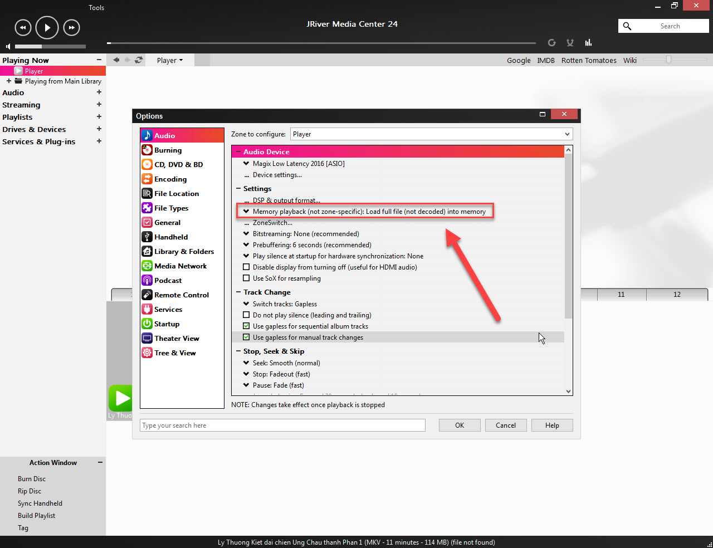The width and height of the screenshot is (713, 548).
Task: Click the main Search box
Action: pos(663,26)
